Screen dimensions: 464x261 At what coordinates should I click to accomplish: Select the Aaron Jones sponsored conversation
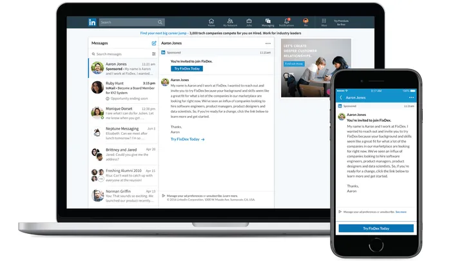123,68
